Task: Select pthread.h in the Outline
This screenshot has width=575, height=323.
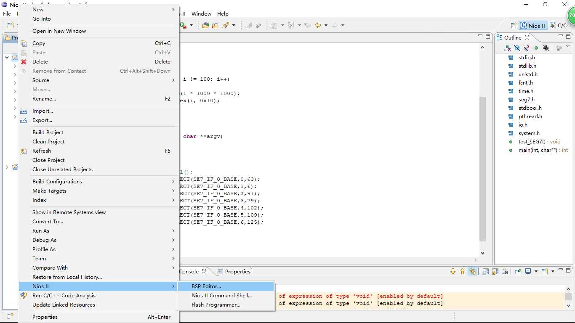Action: pos(530,116)
